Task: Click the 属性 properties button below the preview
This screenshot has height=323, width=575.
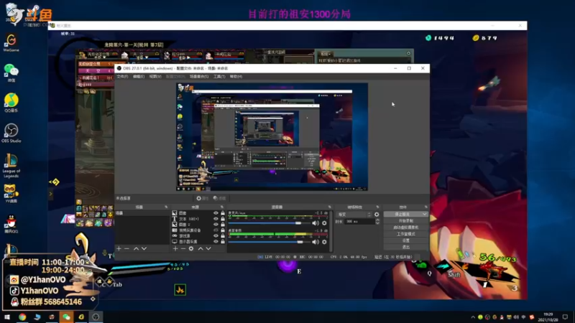Action: click(202, 198)
